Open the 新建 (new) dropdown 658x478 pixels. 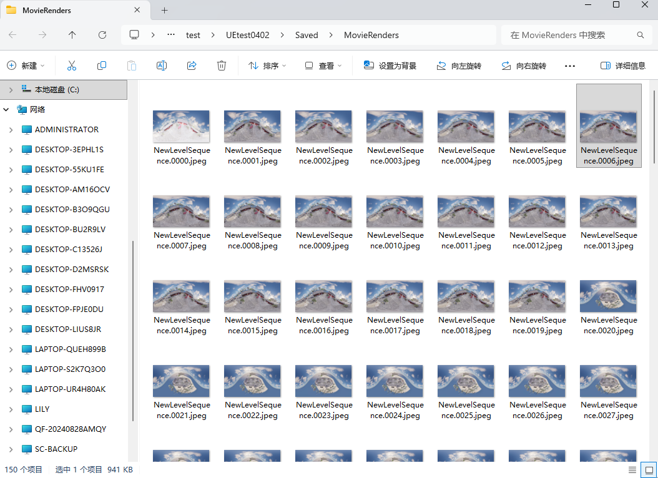(x=26, y=66)
